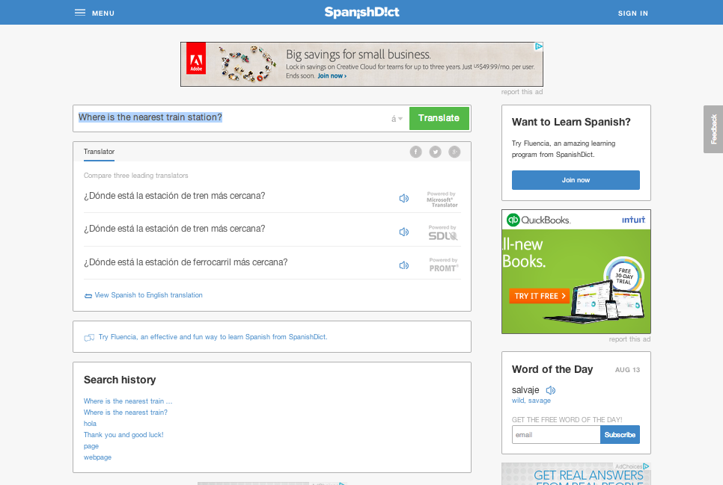Open the hamburger MENU icon
This screenshot has height=485, width=723.
click(80, 13)
